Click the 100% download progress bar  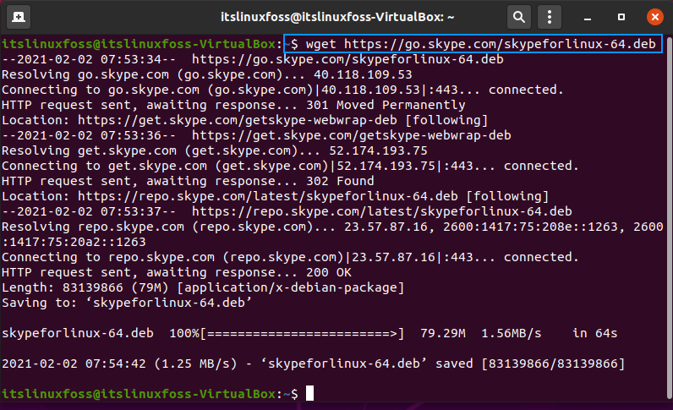coord(287,333)
